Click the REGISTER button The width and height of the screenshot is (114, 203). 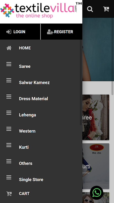click(62, 32)
